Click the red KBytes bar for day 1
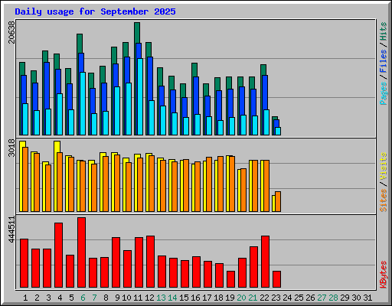392x306 pixels. tap(24, 263)
